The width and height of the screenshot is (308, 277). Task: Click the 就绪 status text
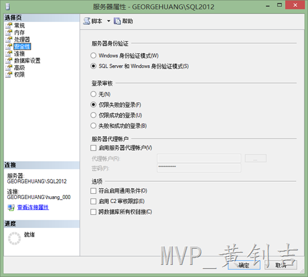[x=29, y=234]
